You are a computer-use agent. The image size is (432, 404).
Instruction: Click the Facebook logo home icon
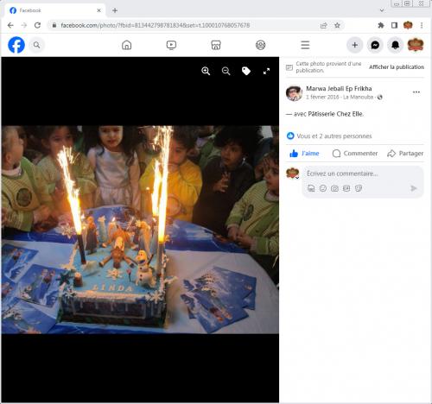[x=16, y=45]
